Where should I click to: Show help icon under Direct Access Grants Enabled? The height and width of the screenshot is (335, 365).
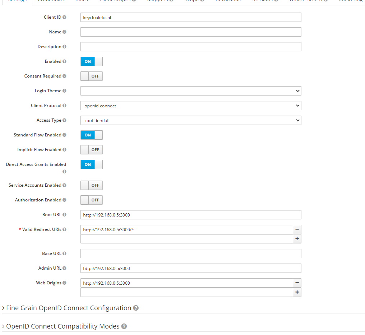[64, 172]
